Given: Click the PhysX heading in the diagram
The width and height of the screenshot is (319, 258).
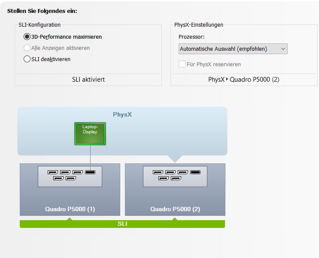Looking at the screenshot, I should click(x=122, y=114).
